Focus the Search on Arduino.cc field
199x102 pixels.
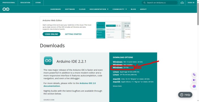pyautogui.click(x=160, y=3)
